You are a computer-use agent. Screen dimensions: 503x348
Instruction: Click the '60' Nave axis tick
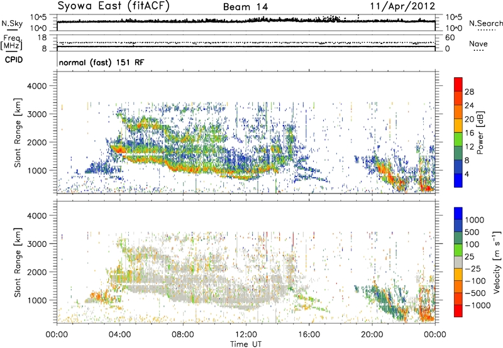click(x=450, y=38)
